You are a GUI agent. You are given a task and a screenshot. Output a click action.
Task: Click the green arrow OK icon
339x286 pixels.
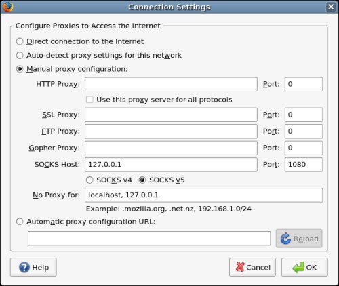298,267
